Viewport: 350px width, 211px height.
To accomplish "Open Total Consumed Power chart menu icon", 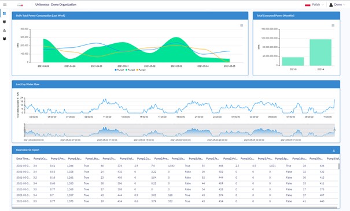I will 333,25.
